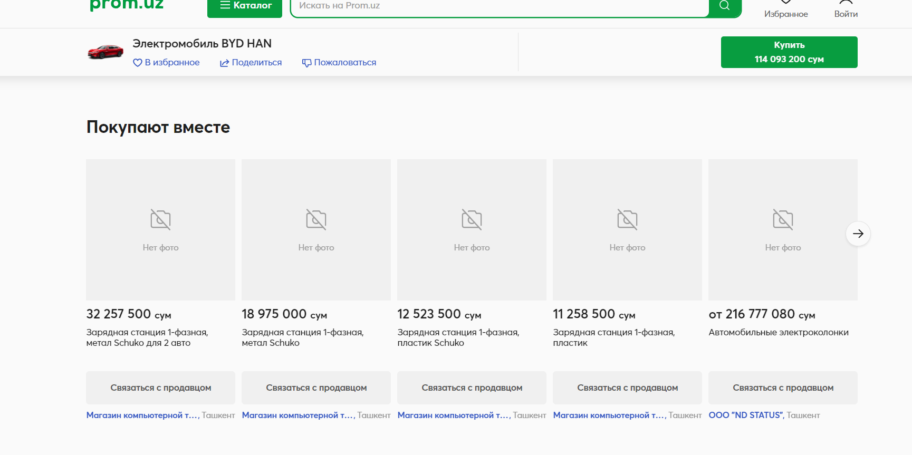Click BYD HAN car thumbnail image

click(x=105, y=52)
